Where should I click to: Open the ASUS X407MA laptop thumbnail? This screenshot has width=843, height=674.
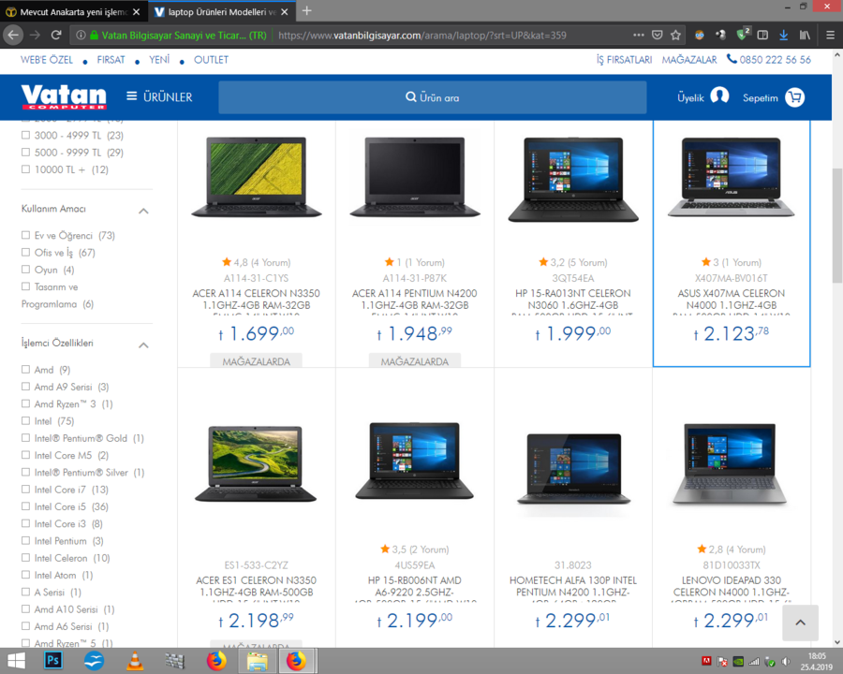(x=732, y=177)
